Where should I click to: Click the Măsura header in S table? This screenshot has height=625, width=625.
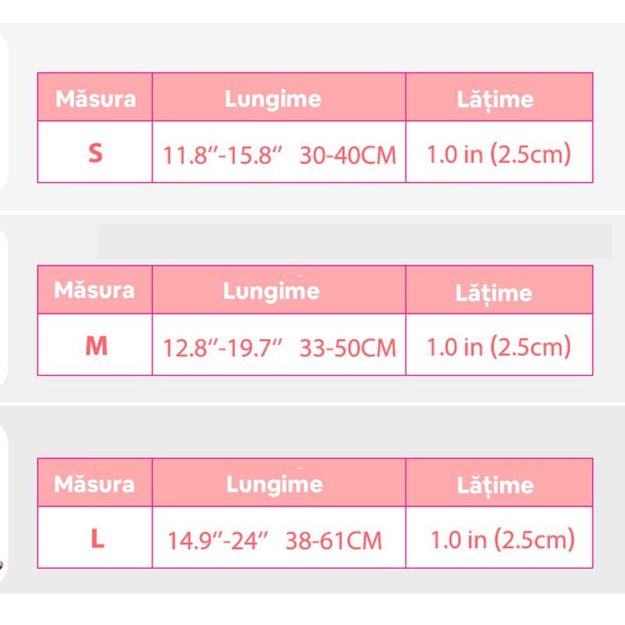point(95,99)
